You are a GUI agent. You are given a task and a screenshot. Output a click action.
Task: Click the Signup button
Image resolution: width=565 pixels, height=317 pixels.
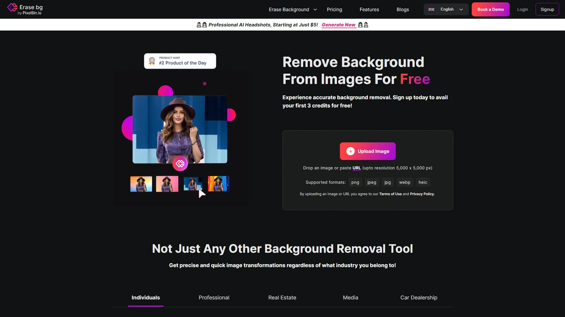[547, 9]
